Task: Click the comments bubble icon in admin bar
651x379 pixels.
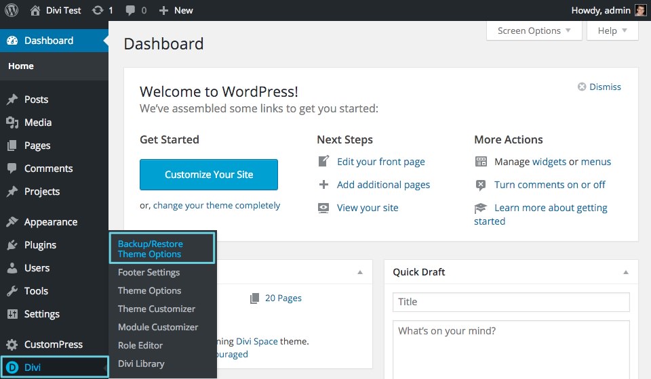Action: click(x=130, y=10)
